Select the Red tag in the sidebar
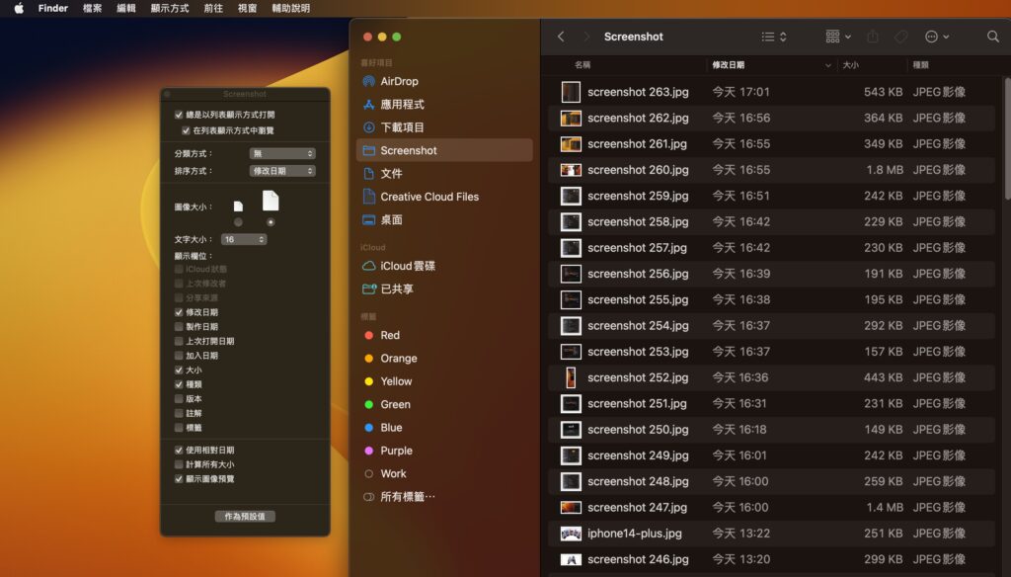 (x=391, y=335)
